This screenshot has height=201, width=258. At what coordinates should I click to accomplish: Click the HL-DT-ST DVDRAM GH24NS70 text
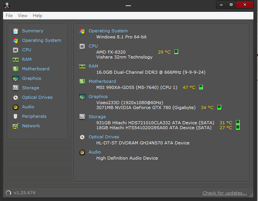click(143, 143)
